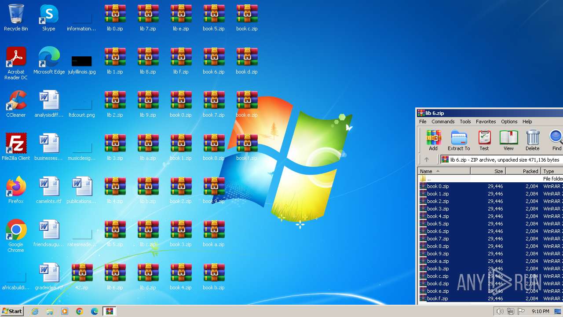Image resolution: width=563 pixels, height=317 pixels.
Task: Open the Favorites menu in WinRAR
Action: (486, 122)
